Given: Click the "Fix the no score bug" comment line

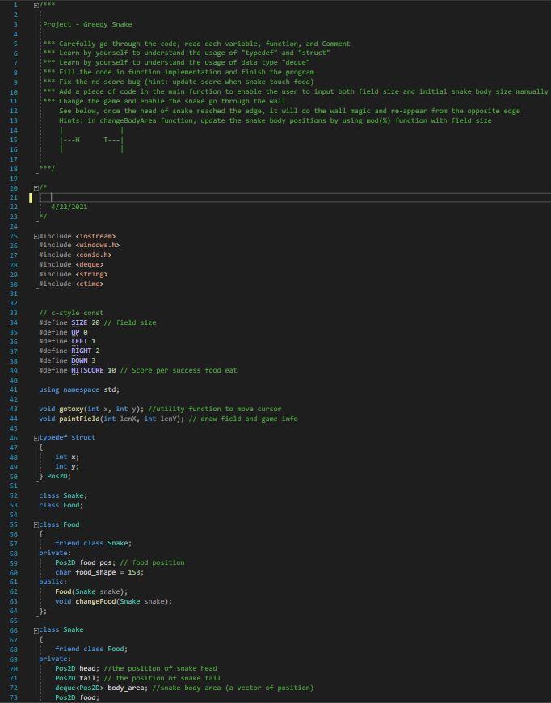Looking at the screenshot, I should (179, 82).
